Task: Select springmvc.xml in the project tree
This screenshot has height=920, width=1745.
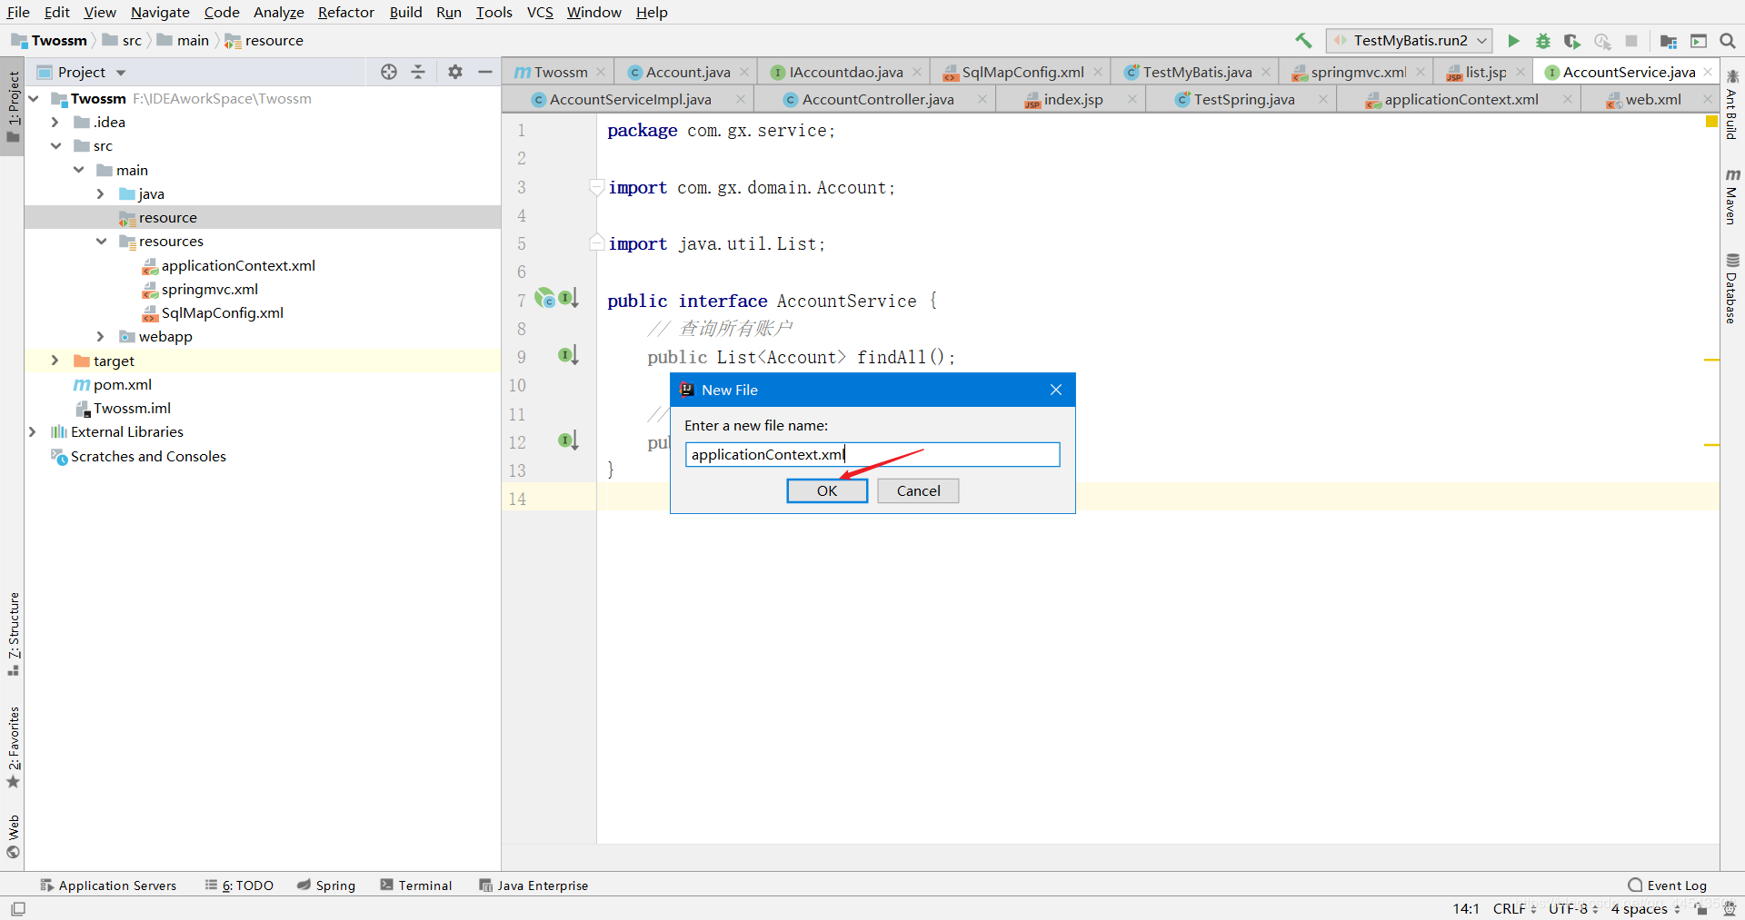Action: pyautogui.click(x=210, y=289)
